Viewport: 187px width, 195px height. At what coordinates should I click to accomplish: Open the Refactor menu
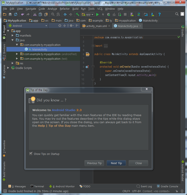[x=64, y=9]
